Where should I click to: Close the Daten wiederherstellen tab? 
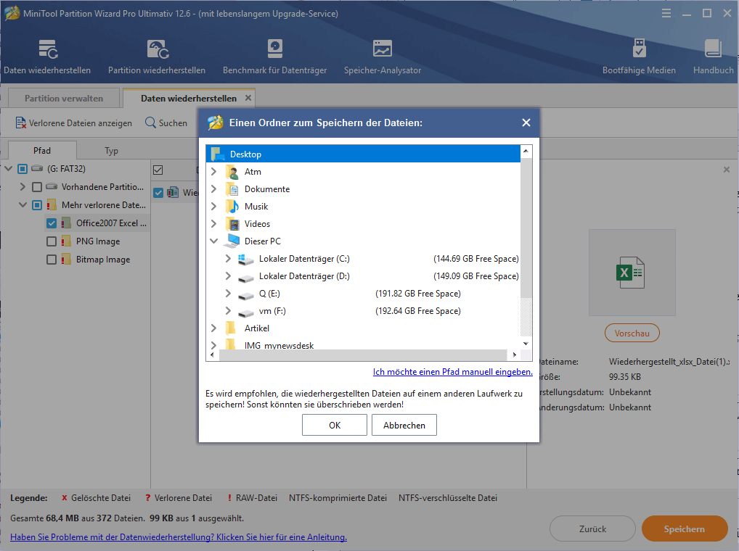pyautogui.click(x=248, y=98)
